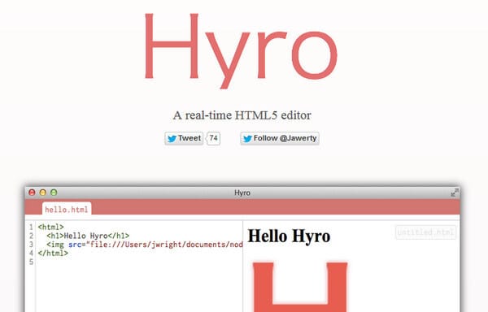Click the 'A real-time HTML5 editor' tagline
This screenshot has width=488, height=312.
(242, 115)
